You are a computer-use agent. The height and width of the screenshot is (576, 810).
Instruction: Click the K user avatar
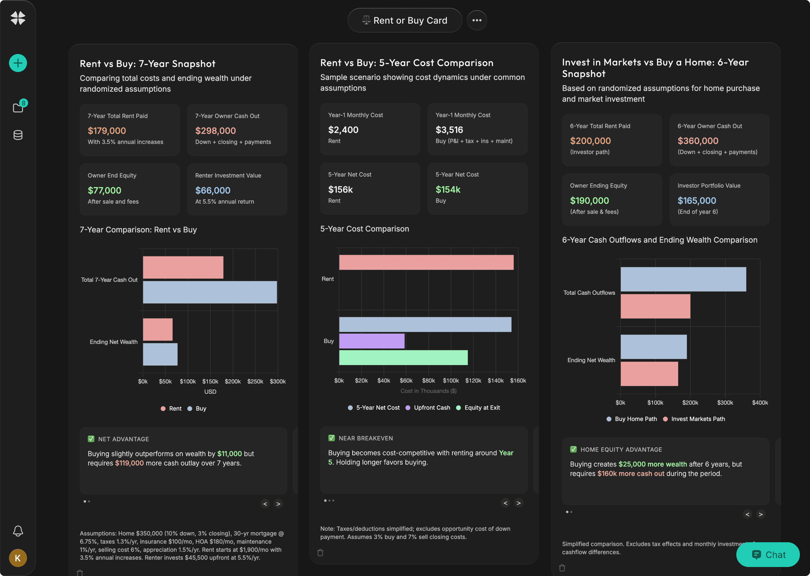18,558
